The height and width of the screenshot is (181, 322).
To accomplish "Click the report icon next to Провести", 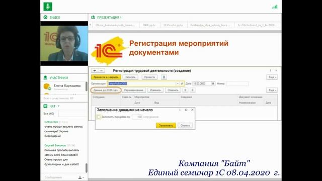I will pyautogui.click(x=164, y=77).
